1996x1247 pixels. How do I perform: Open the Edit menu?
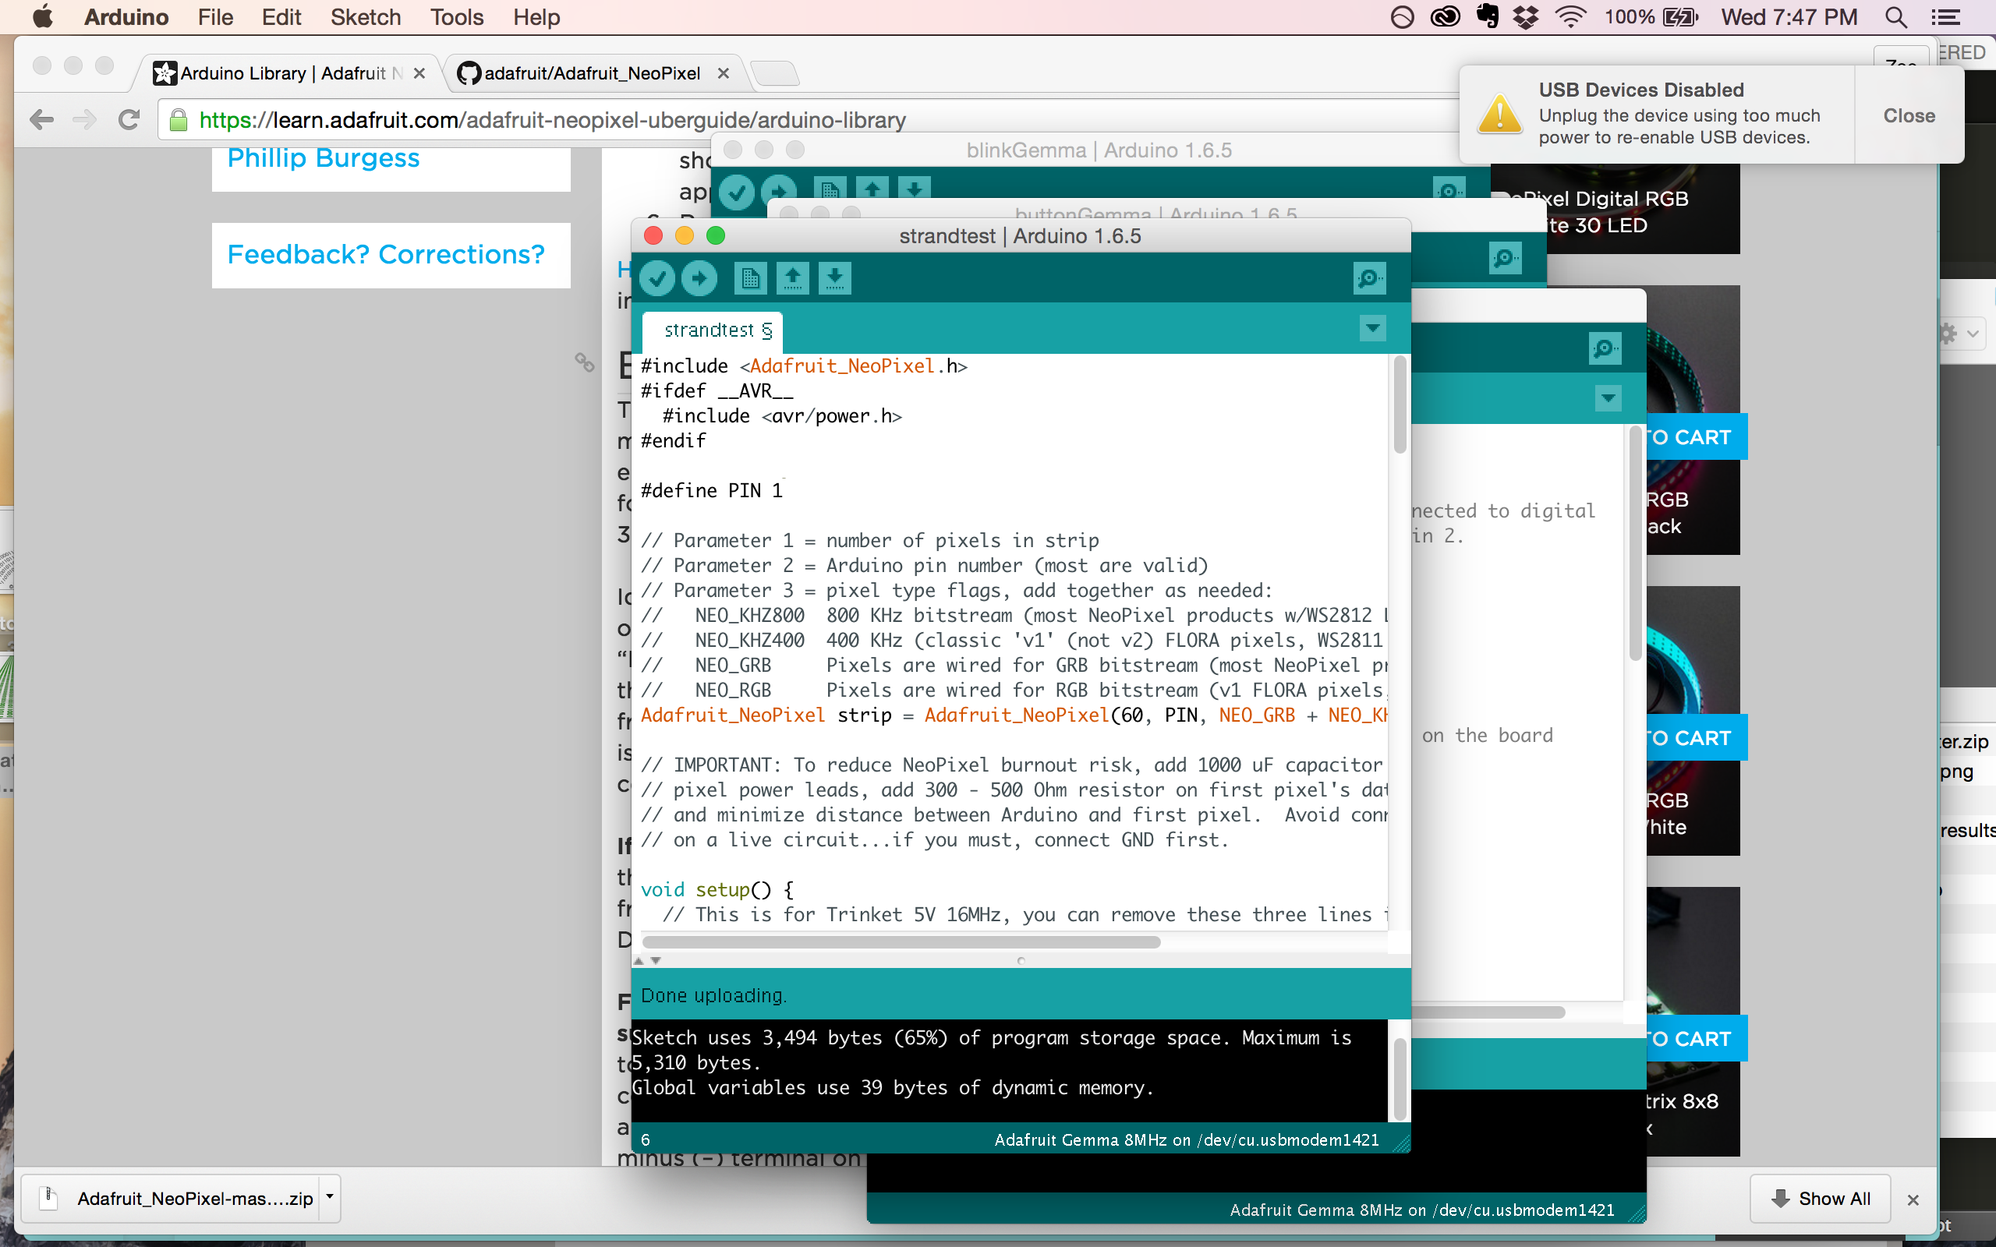click(281, 17)
